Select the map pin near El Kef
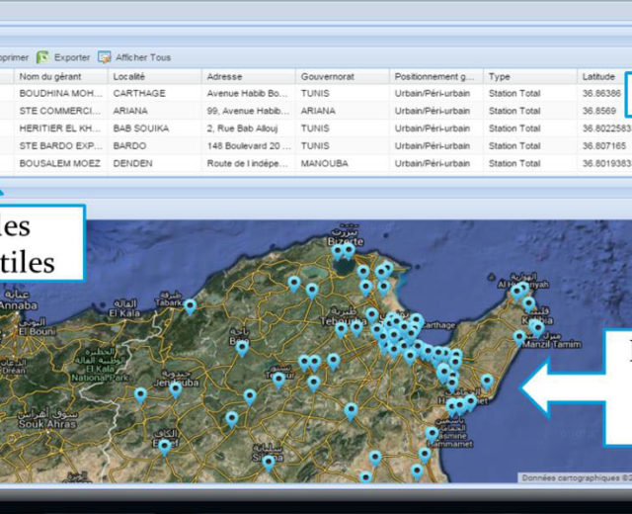The image size is (632, 514). pos(164,446)
